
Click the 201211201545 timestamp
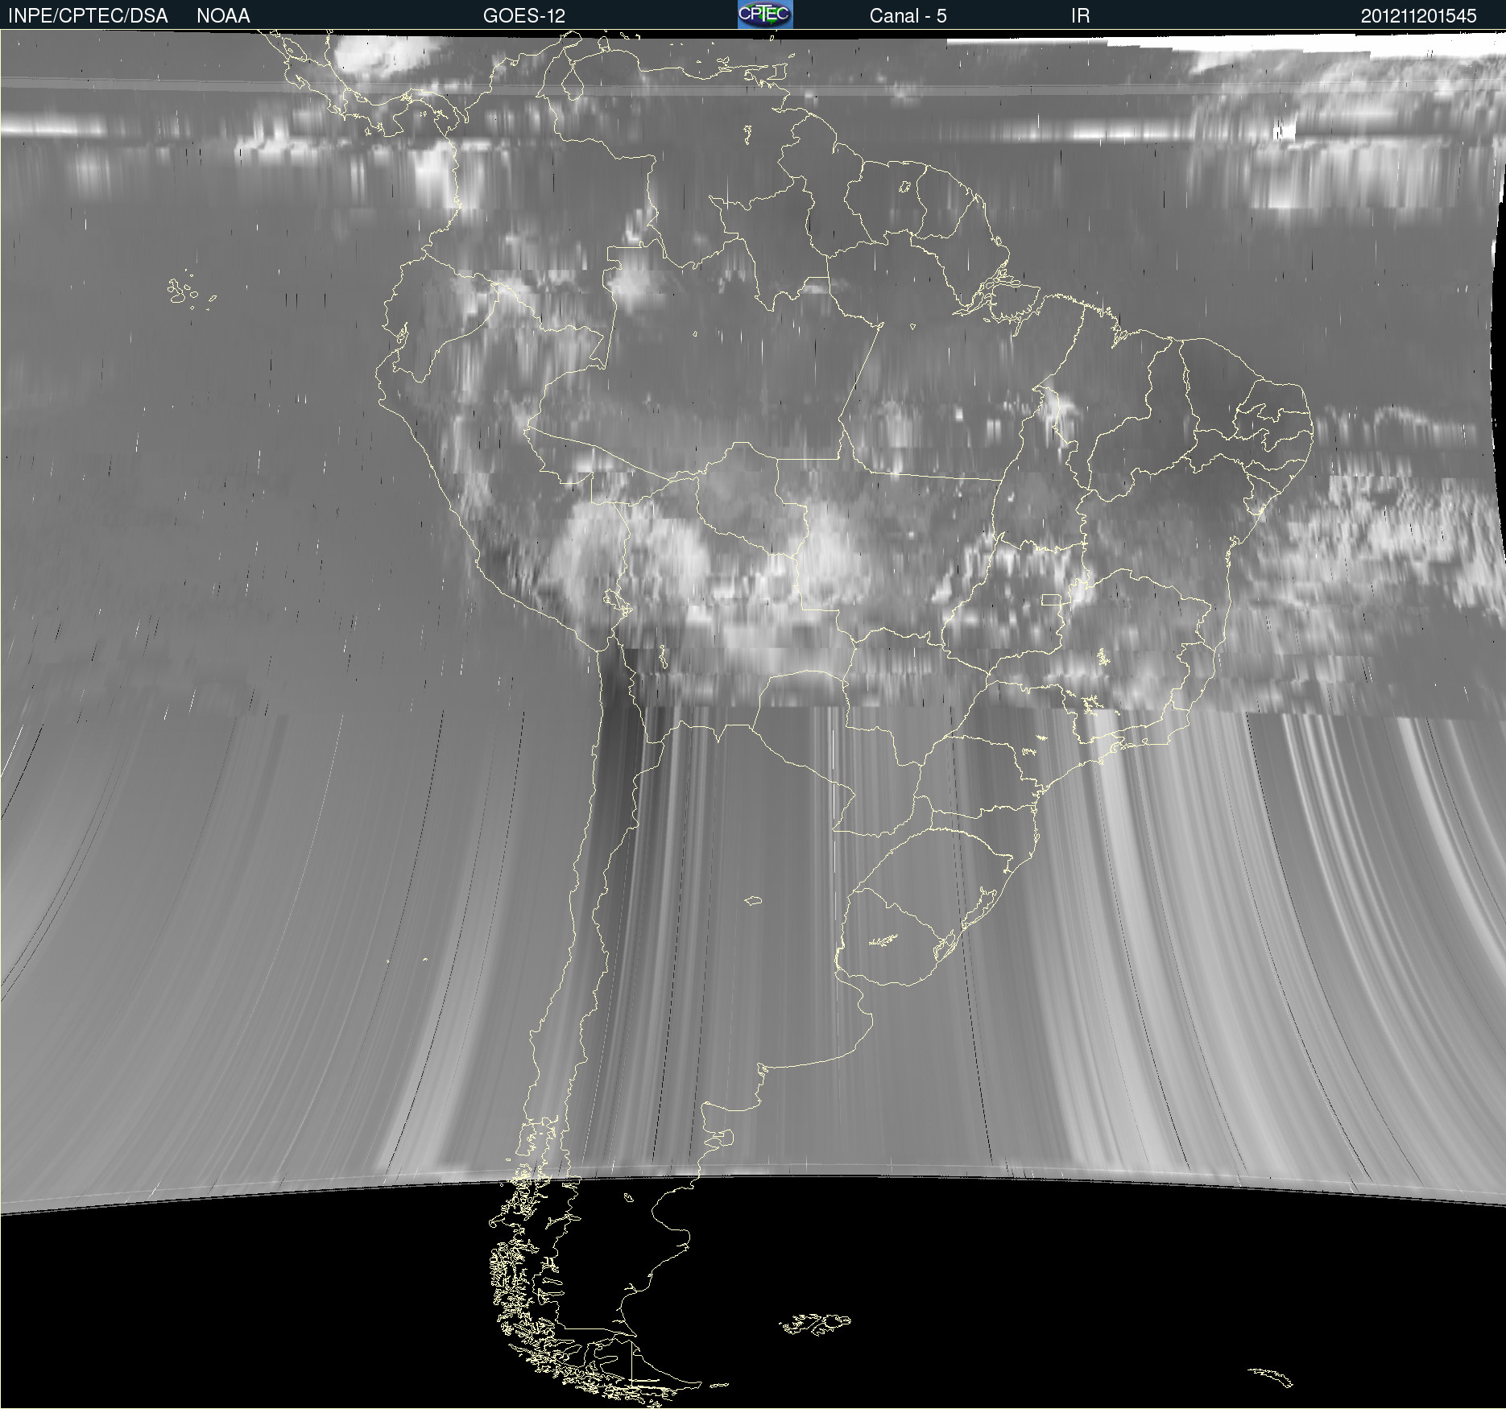(x=1418, y=16)
